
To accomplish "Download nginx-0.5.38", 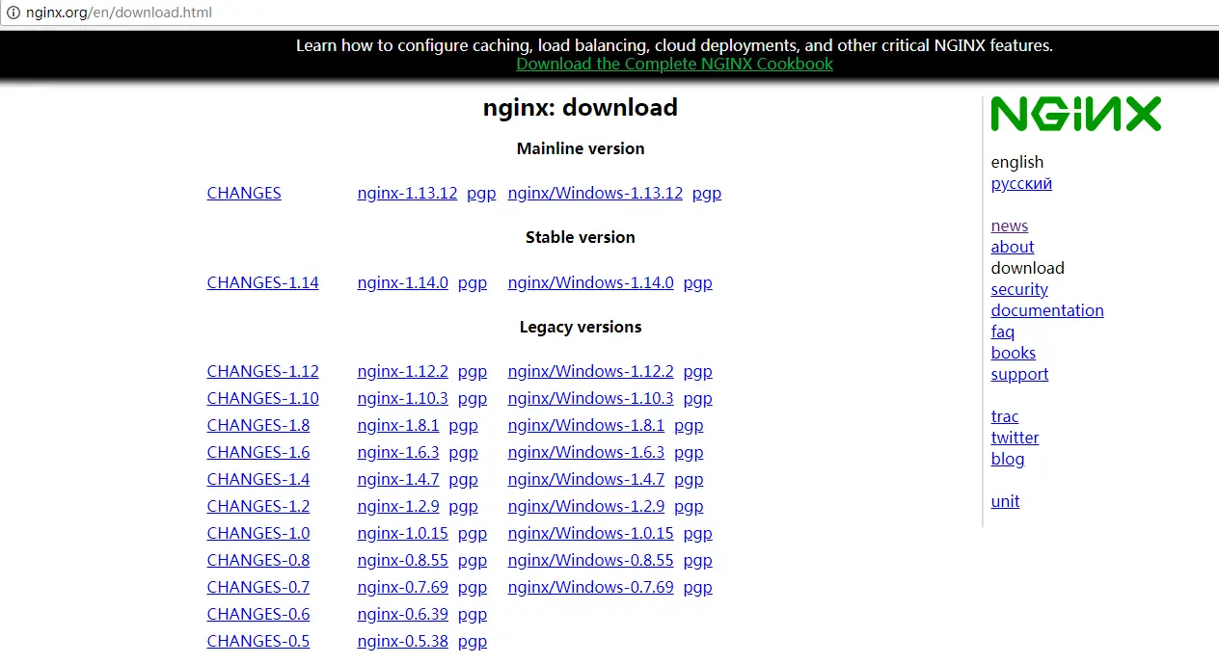I will pyautogui.click(x=402, y=641).
